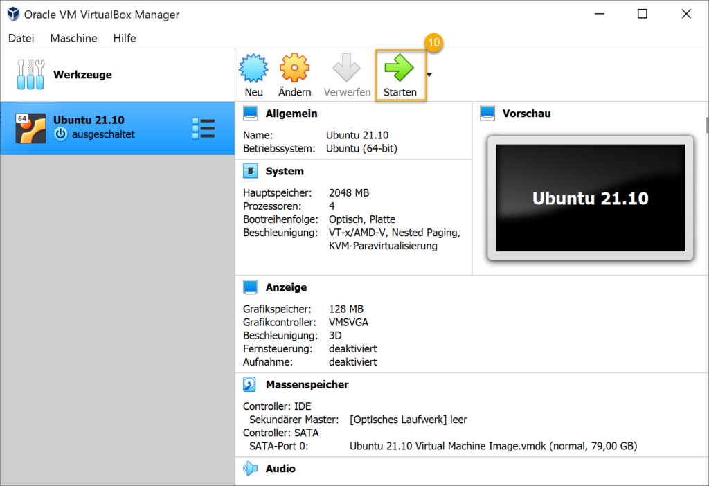The height and width of the screenshot is (486, 709).
Task: Click the SATA-Port 0 vmdk image entry
Action: coord(493,447)
